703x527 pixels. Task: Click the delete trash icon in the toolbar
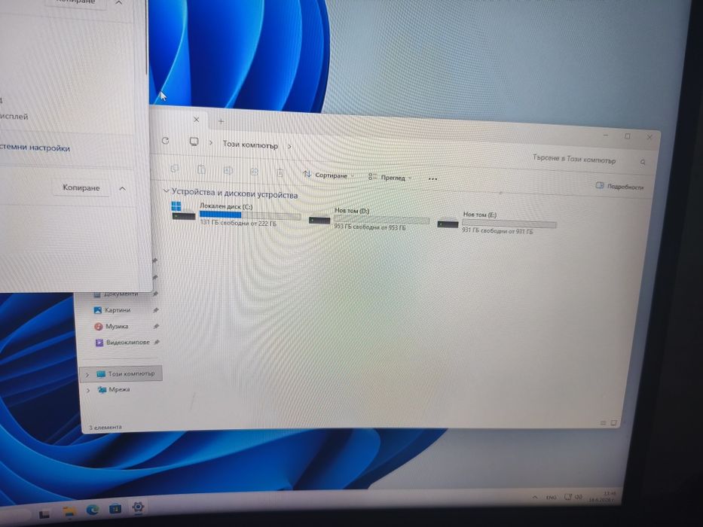pyautogui.click(x=280, y=172)
